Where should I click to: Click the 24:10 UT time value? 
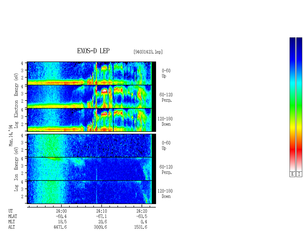point(101,211)
